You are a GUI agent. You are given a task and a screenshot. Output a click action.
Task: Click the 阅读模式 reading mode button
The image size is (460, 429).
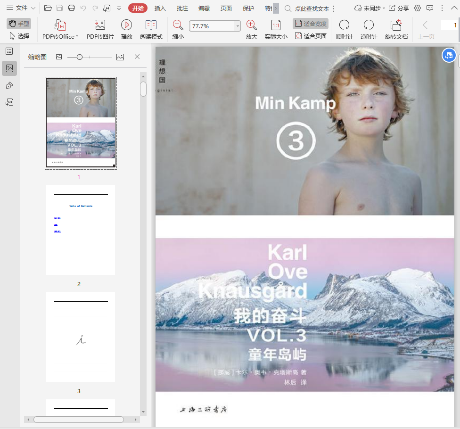click(151, 30)
